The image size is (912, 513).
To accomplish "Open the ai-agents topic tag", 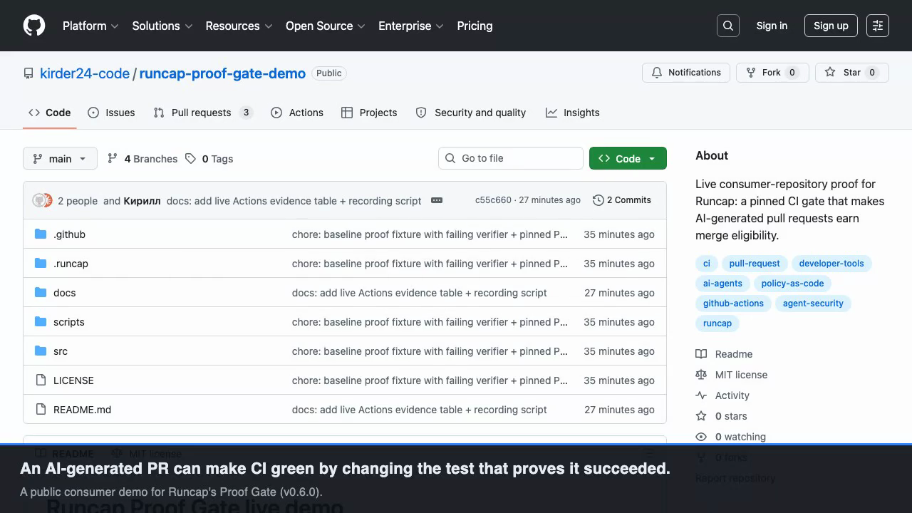I will tap(722, 284).
